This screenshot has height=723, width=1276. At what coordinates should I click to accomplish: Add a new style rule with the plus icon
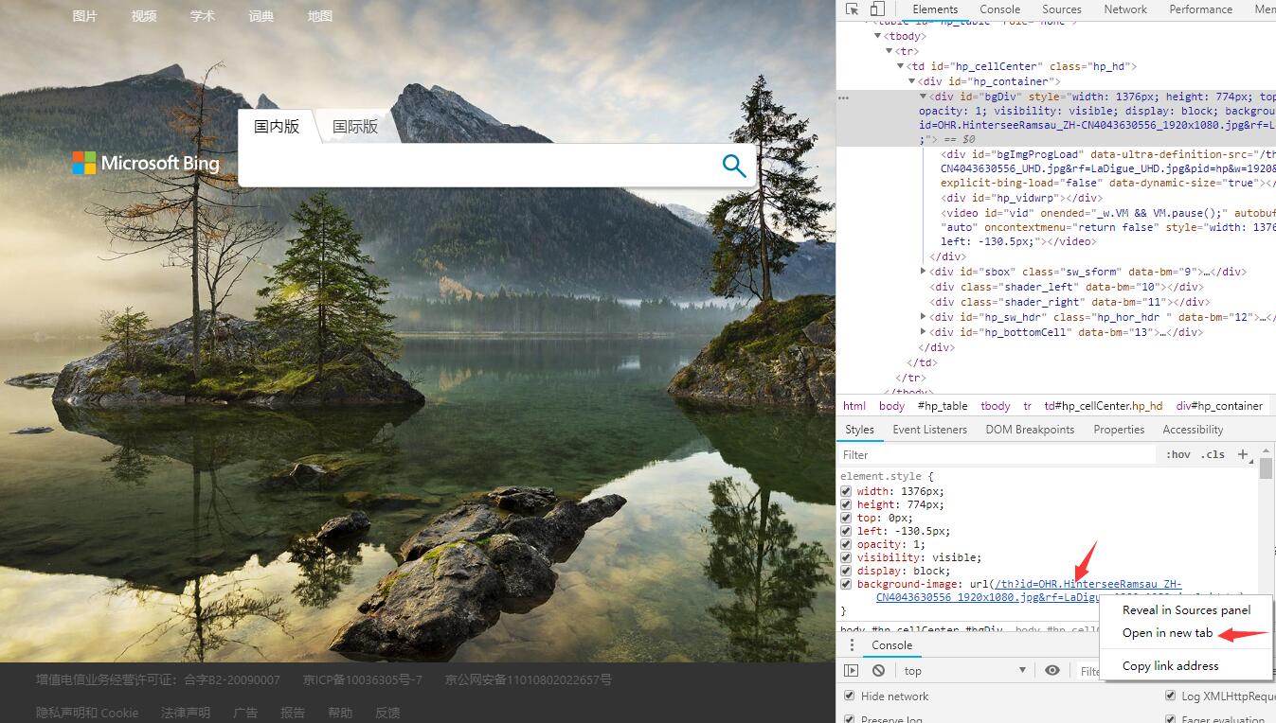click(x=1244, y=454)
